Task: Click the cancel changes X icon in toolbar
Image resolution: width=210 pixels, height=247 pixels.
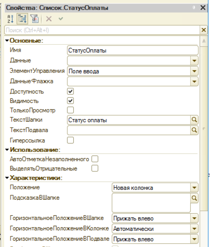Action: (x=49, y=18)
